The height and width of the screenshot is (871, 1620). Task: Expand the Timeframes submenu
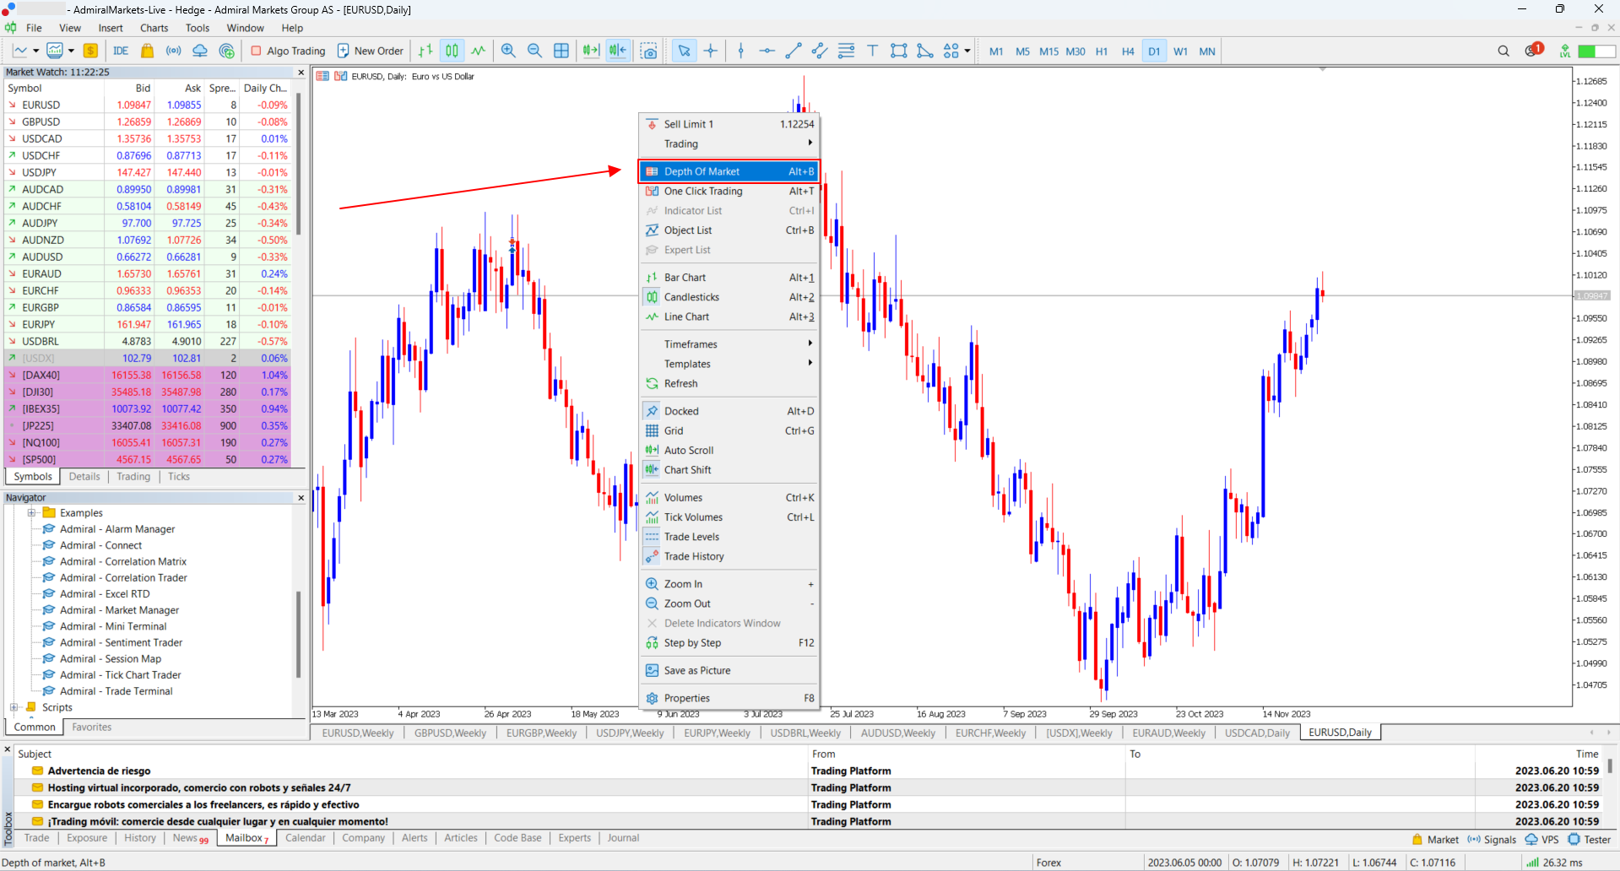(x=729, y=344)
